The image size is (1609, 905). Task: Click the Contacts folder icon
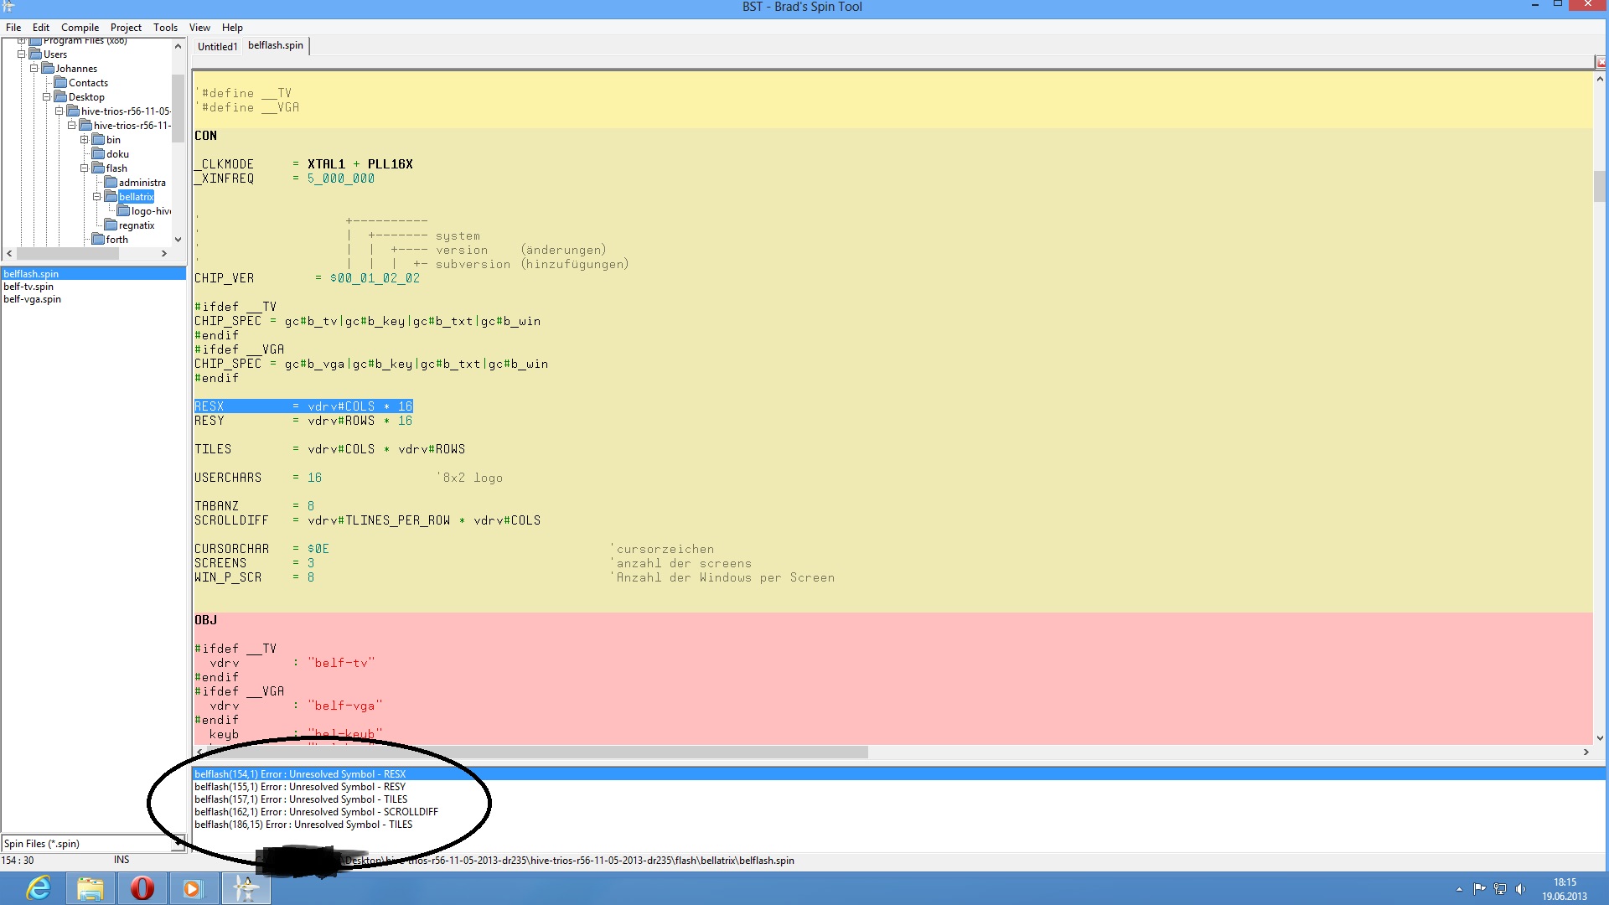pos(60,83)
